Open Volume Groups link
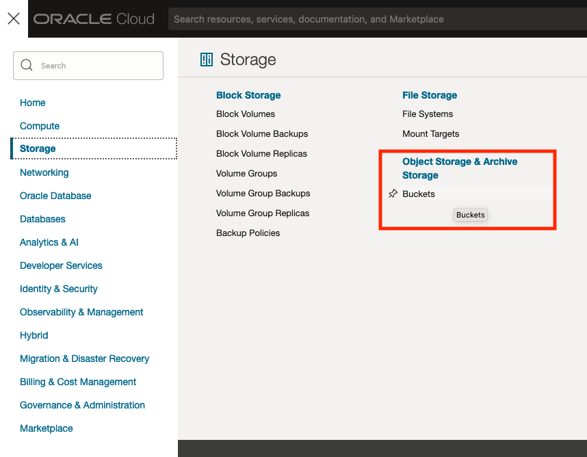This screenshot has height=457, width=587. [246, 174]
